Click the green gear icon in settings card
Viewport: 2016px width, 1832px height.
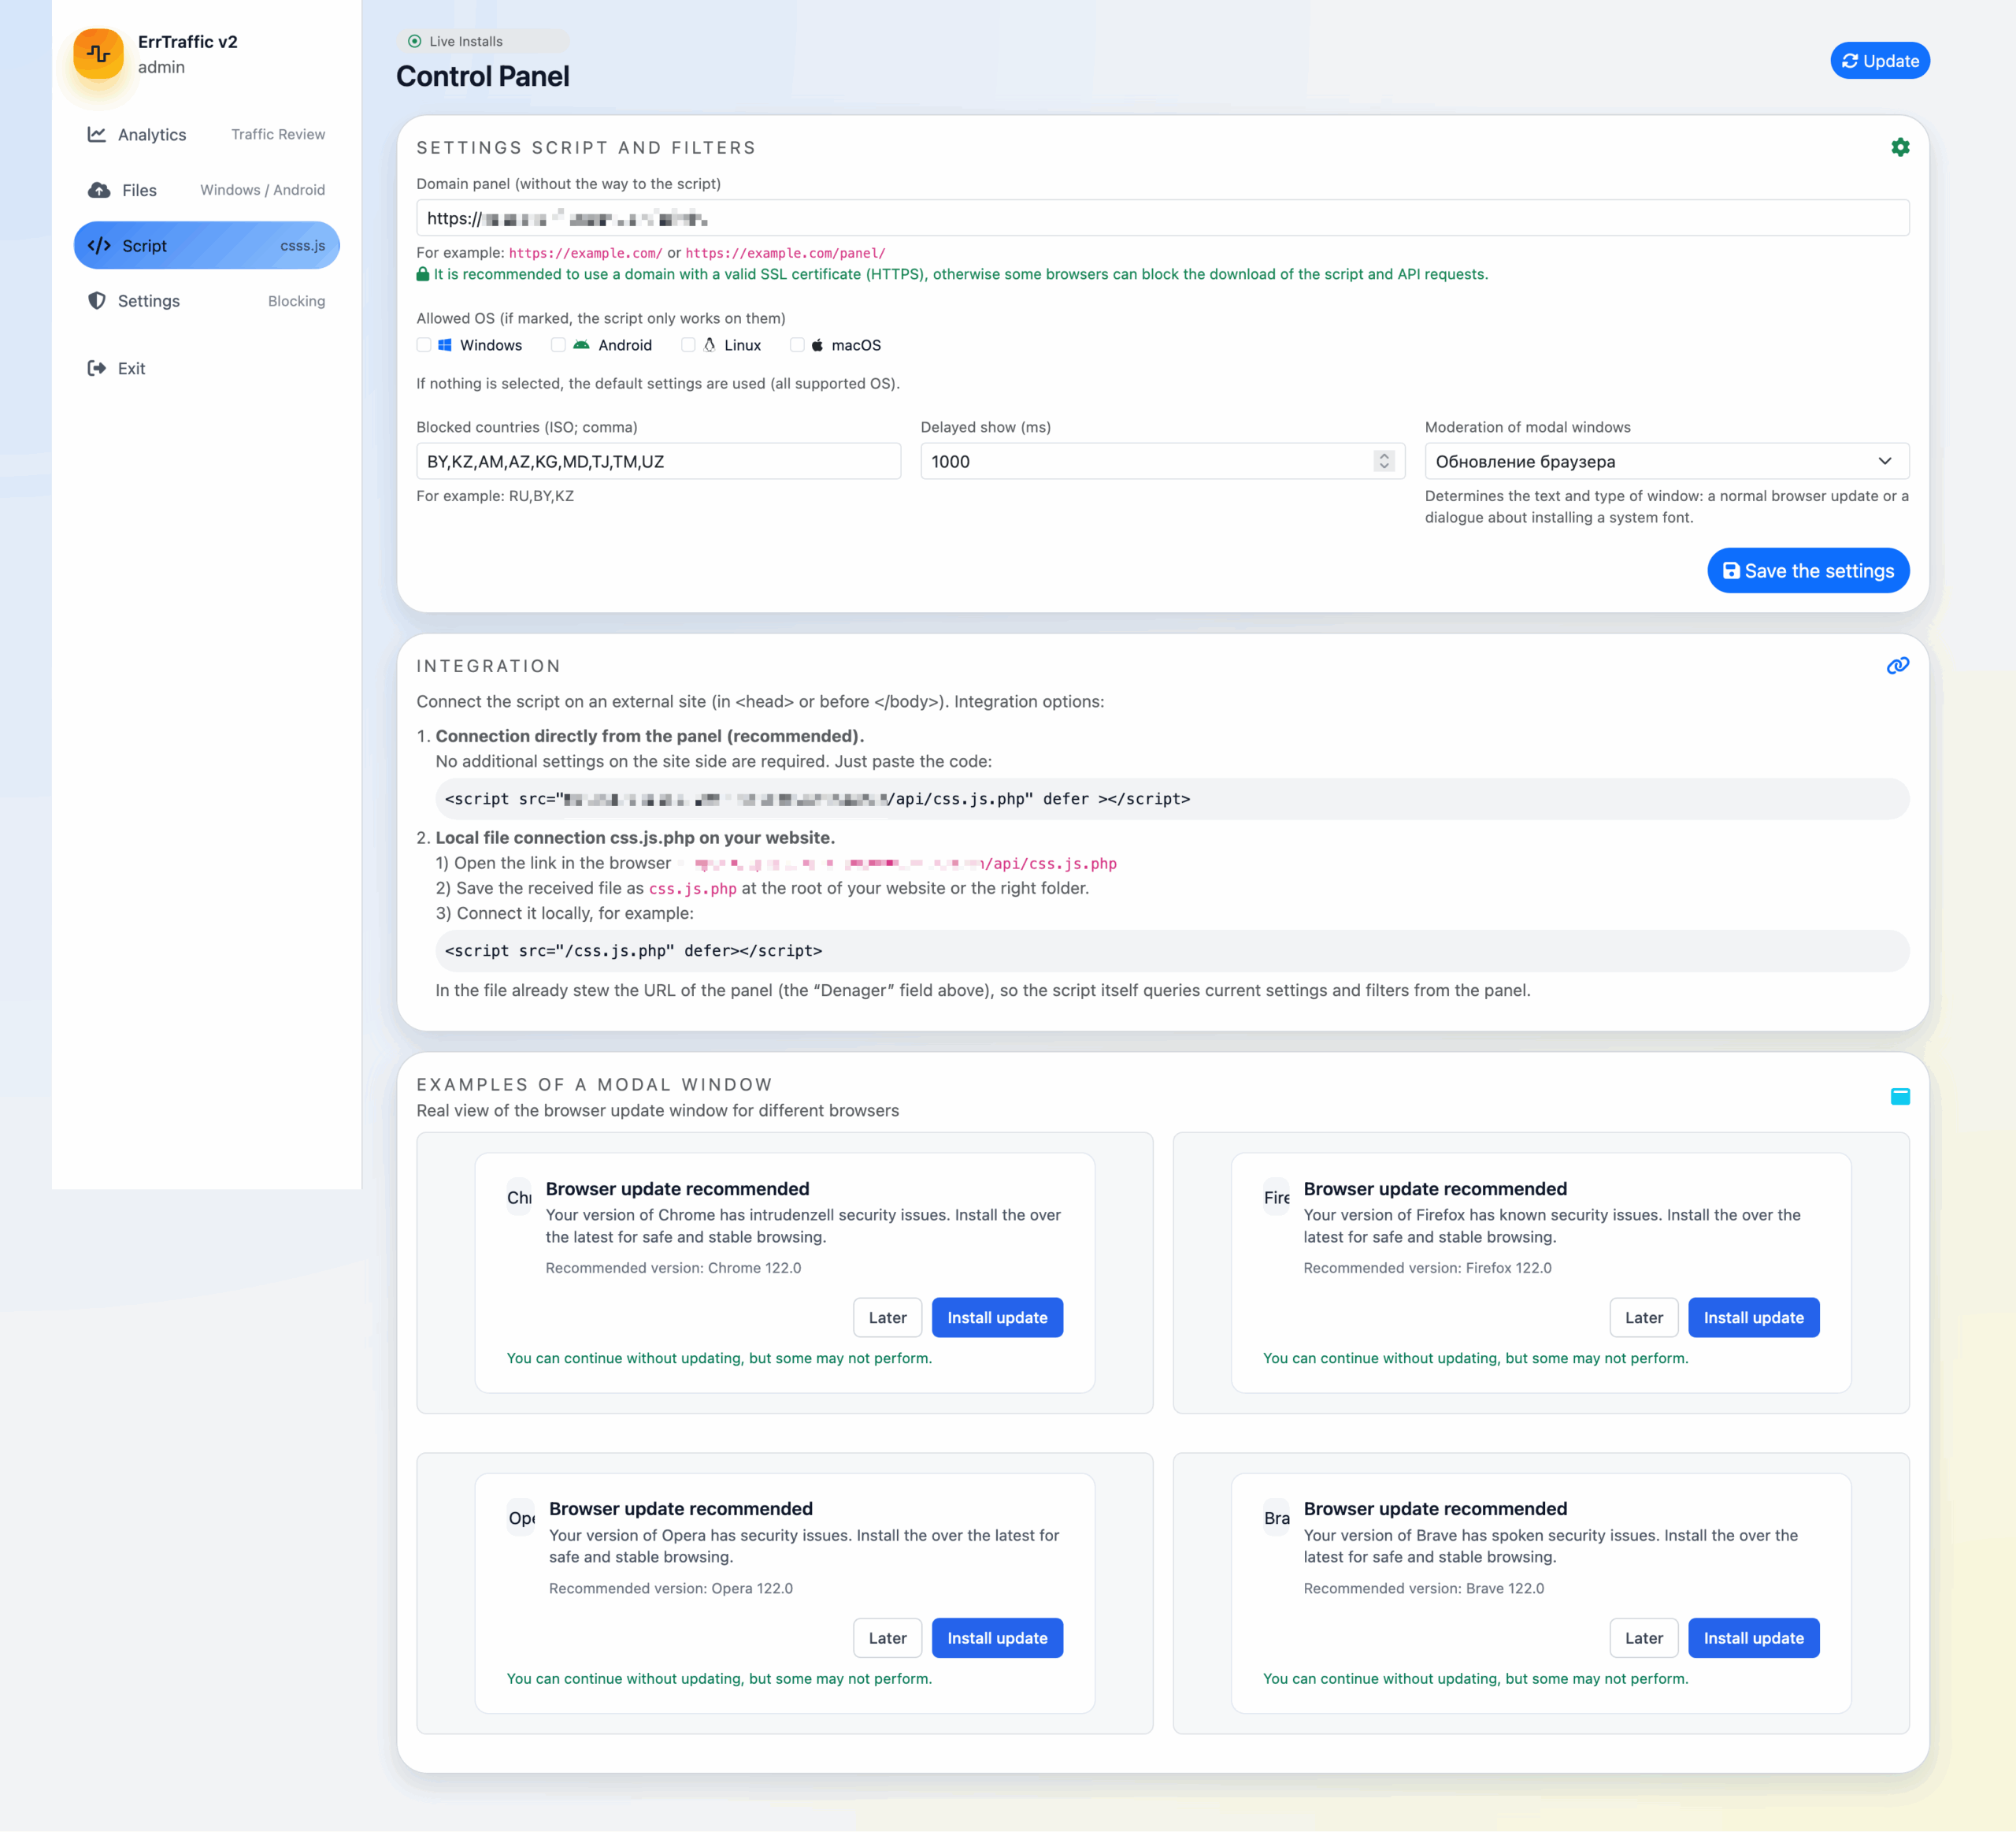coord(1900,147)
